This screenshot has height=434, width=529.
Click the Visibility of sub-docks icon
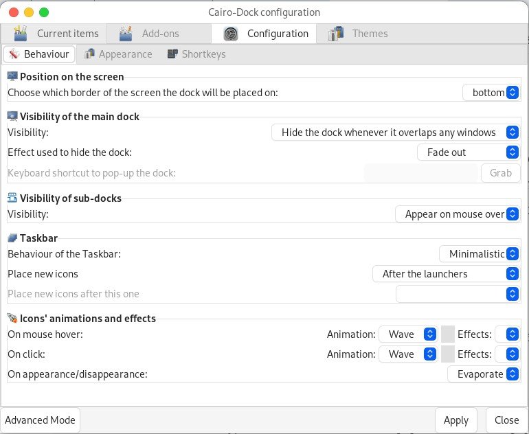(x=12, y=198)
